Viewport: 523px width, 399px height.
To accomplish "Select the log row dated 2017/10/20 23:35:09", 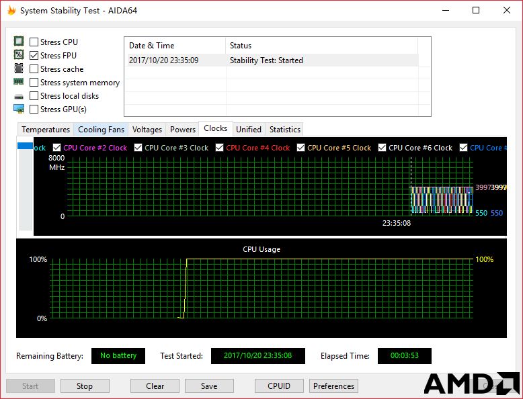I will click(x=272, y=60).
